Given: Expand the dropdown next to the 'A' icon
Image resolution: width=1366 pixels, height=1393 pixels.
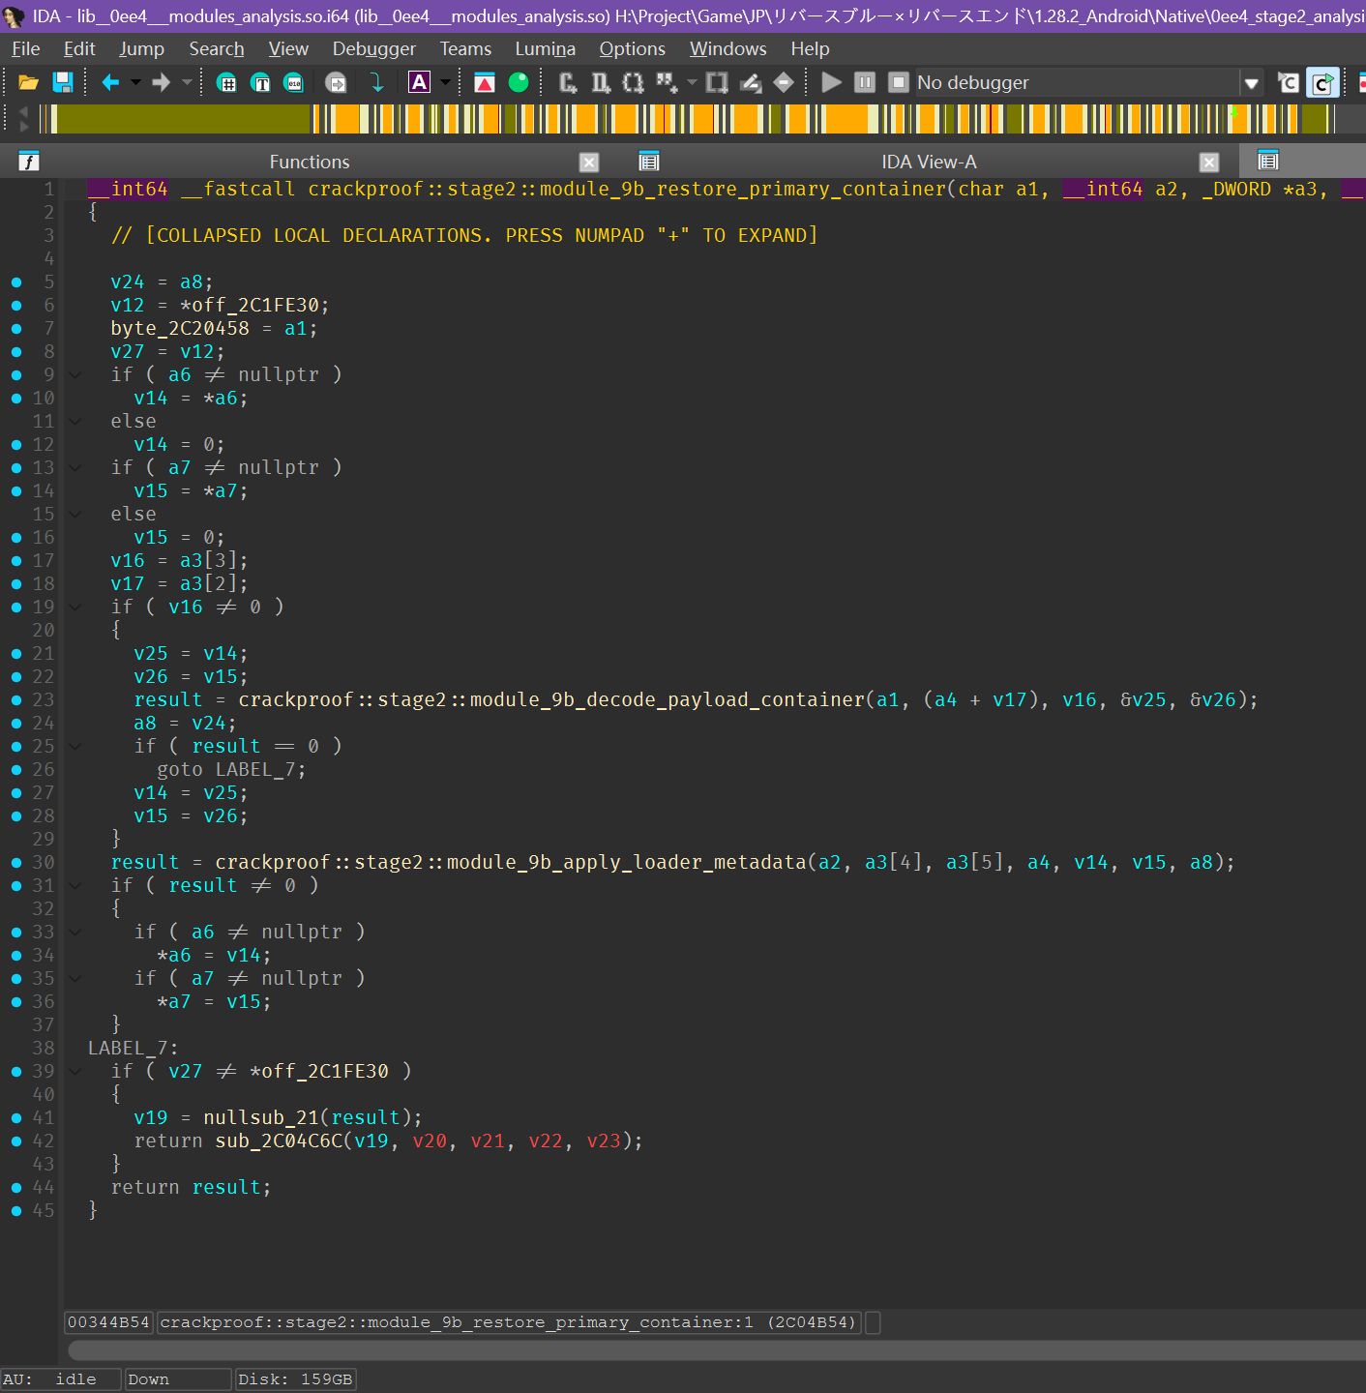Looking at the screenshot, I should tap(445, 83).
